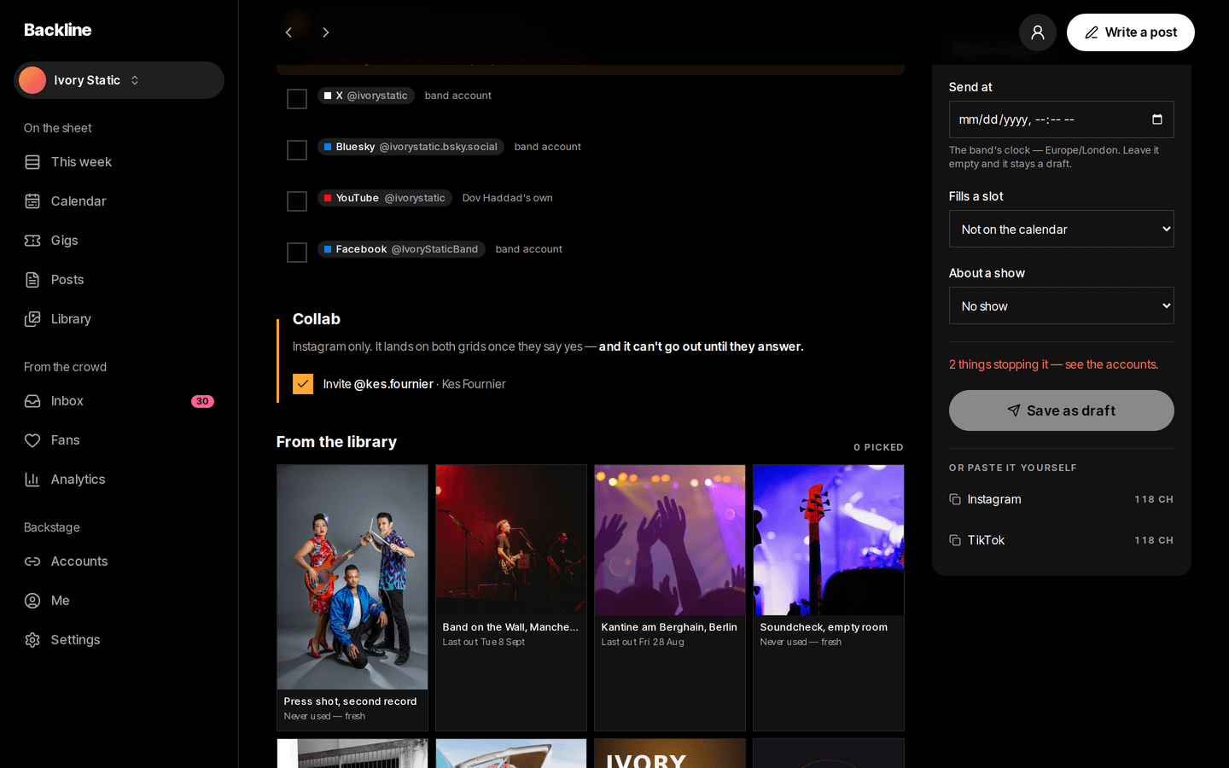Select Band on the Wall, Manchester photo
The width and height of the screenshot is (1229, 768).
point(511,598)
